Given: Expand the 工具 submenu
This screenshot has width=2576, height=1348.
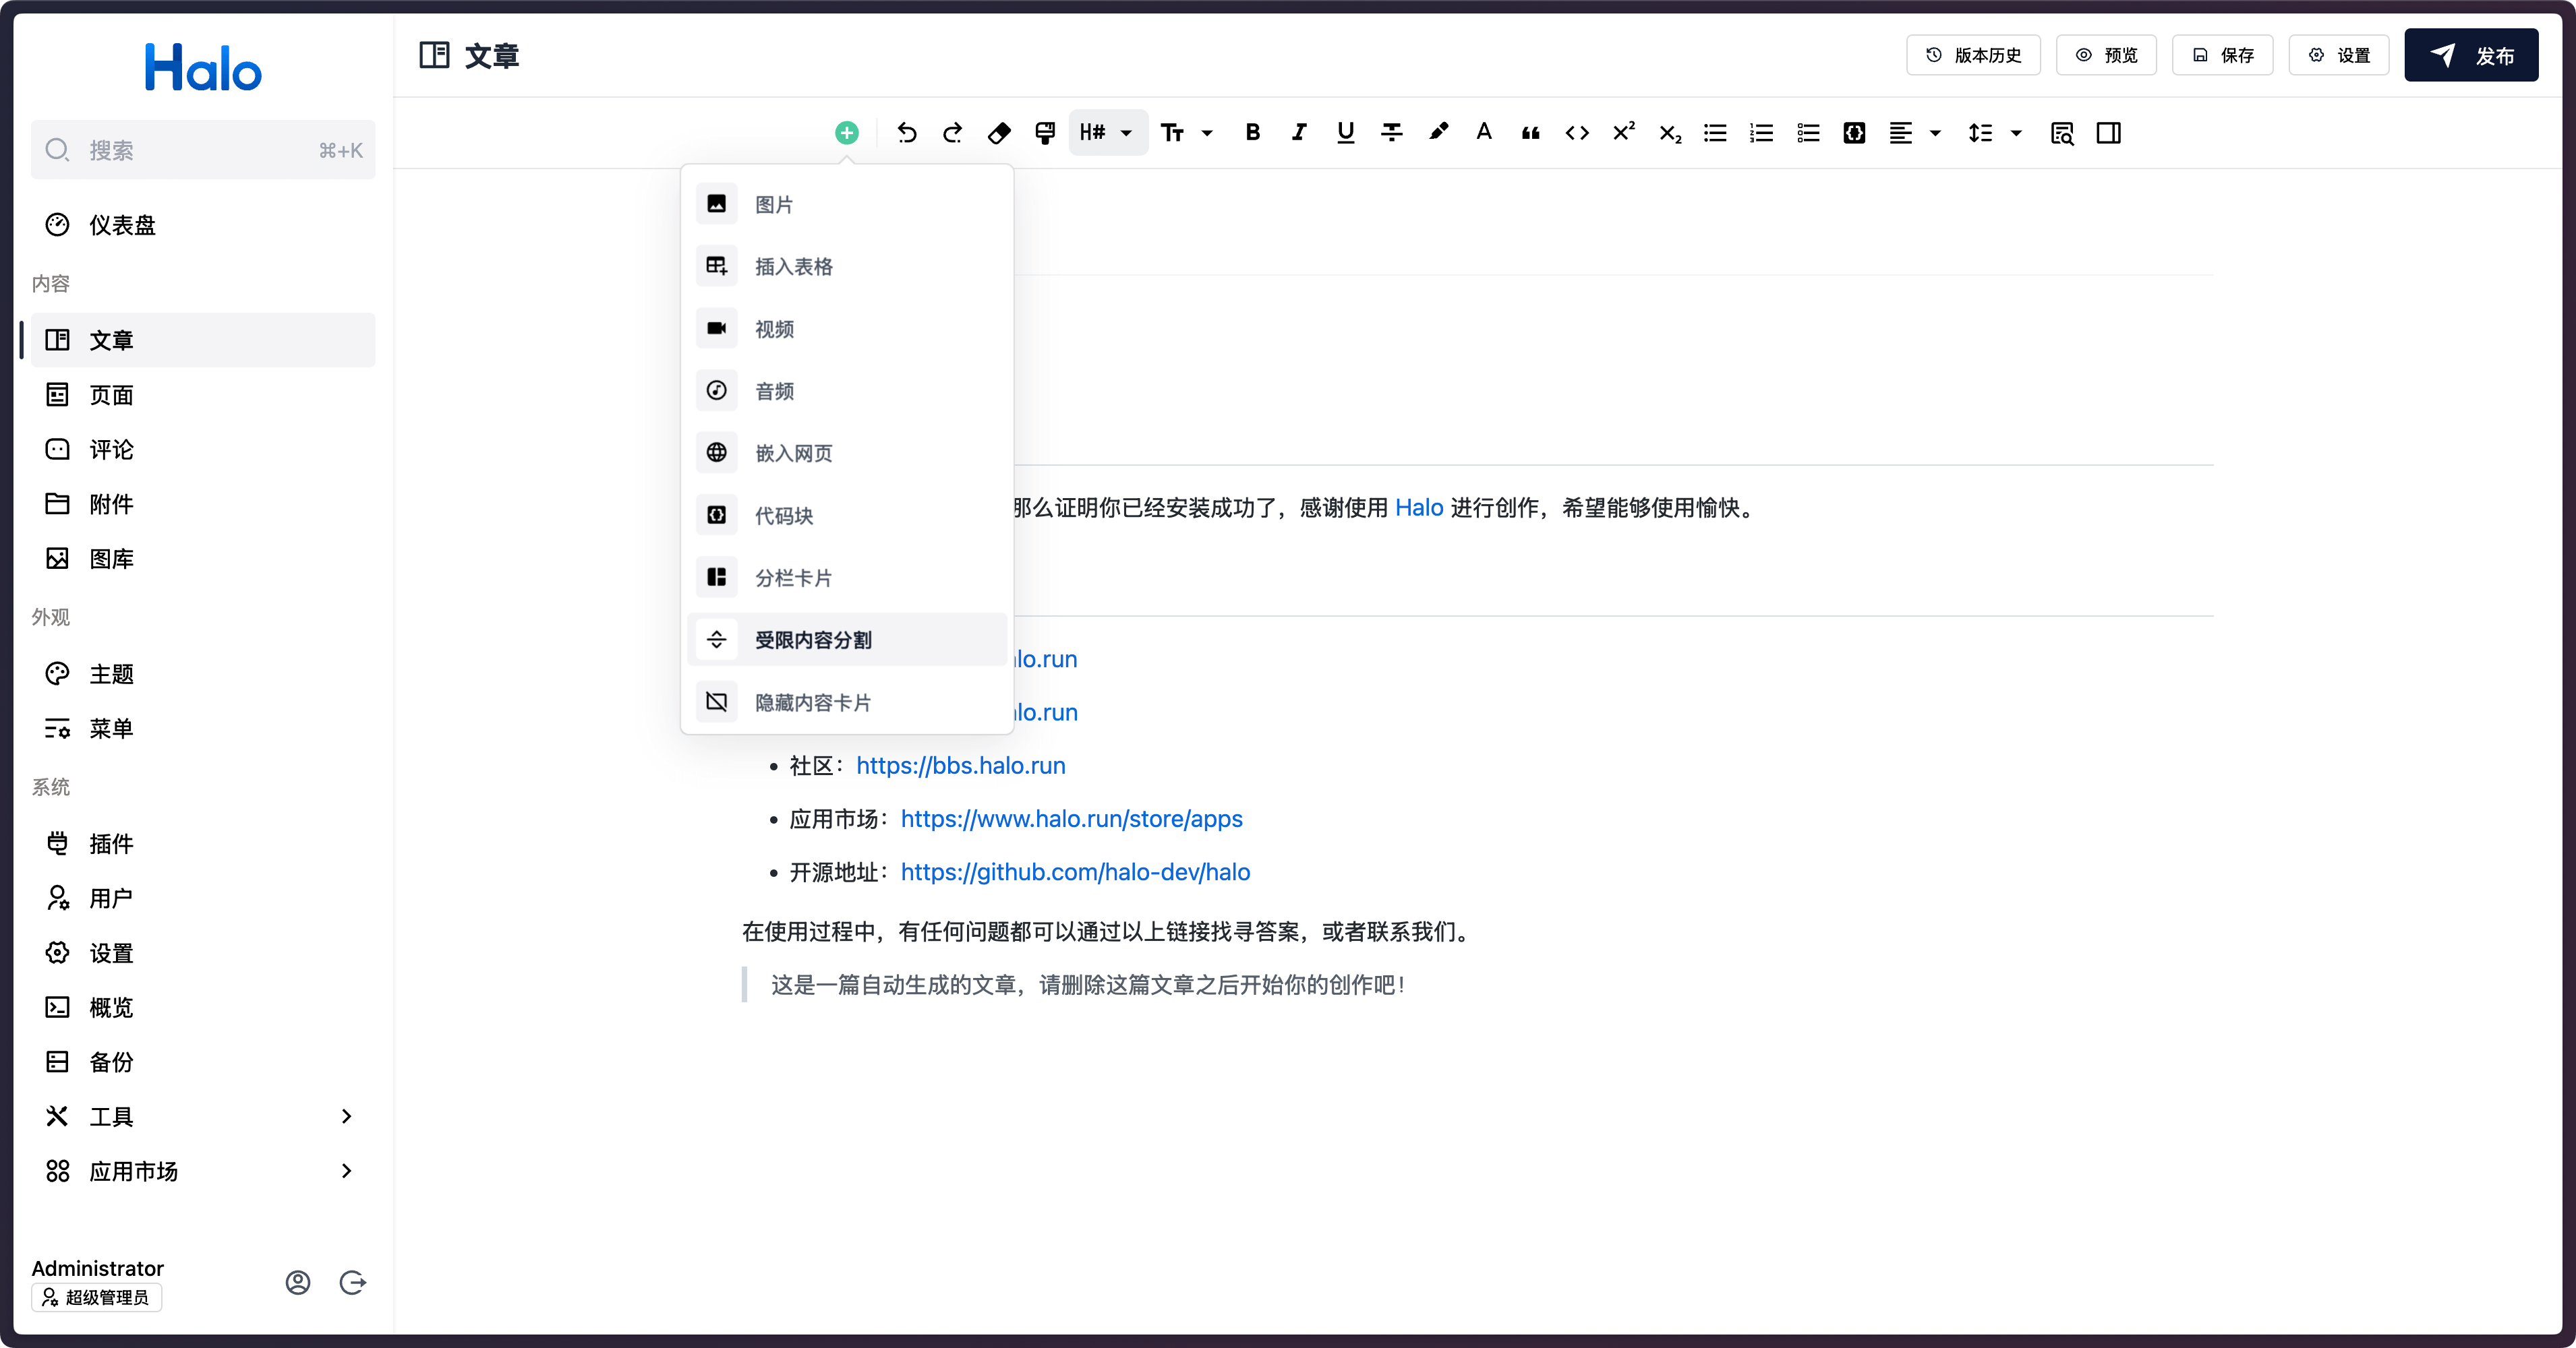Looking at the screenshot, I should click(x=203, y=1116).
